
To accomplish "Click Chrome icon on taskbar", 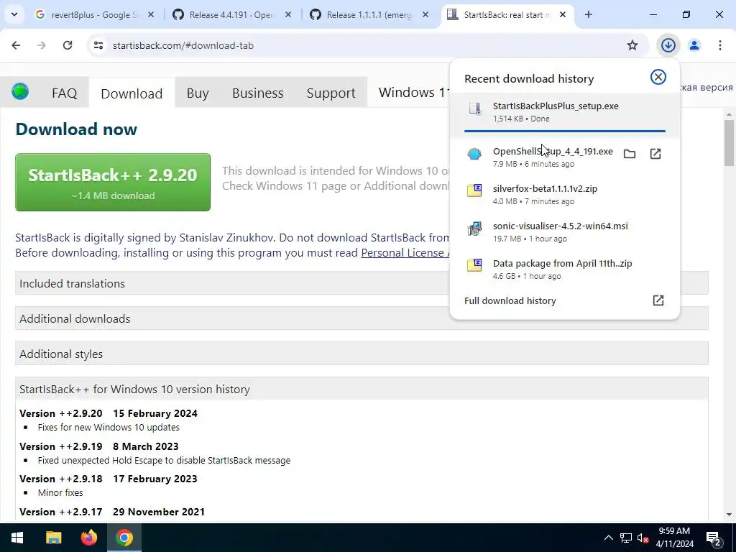I will [124, 538].
